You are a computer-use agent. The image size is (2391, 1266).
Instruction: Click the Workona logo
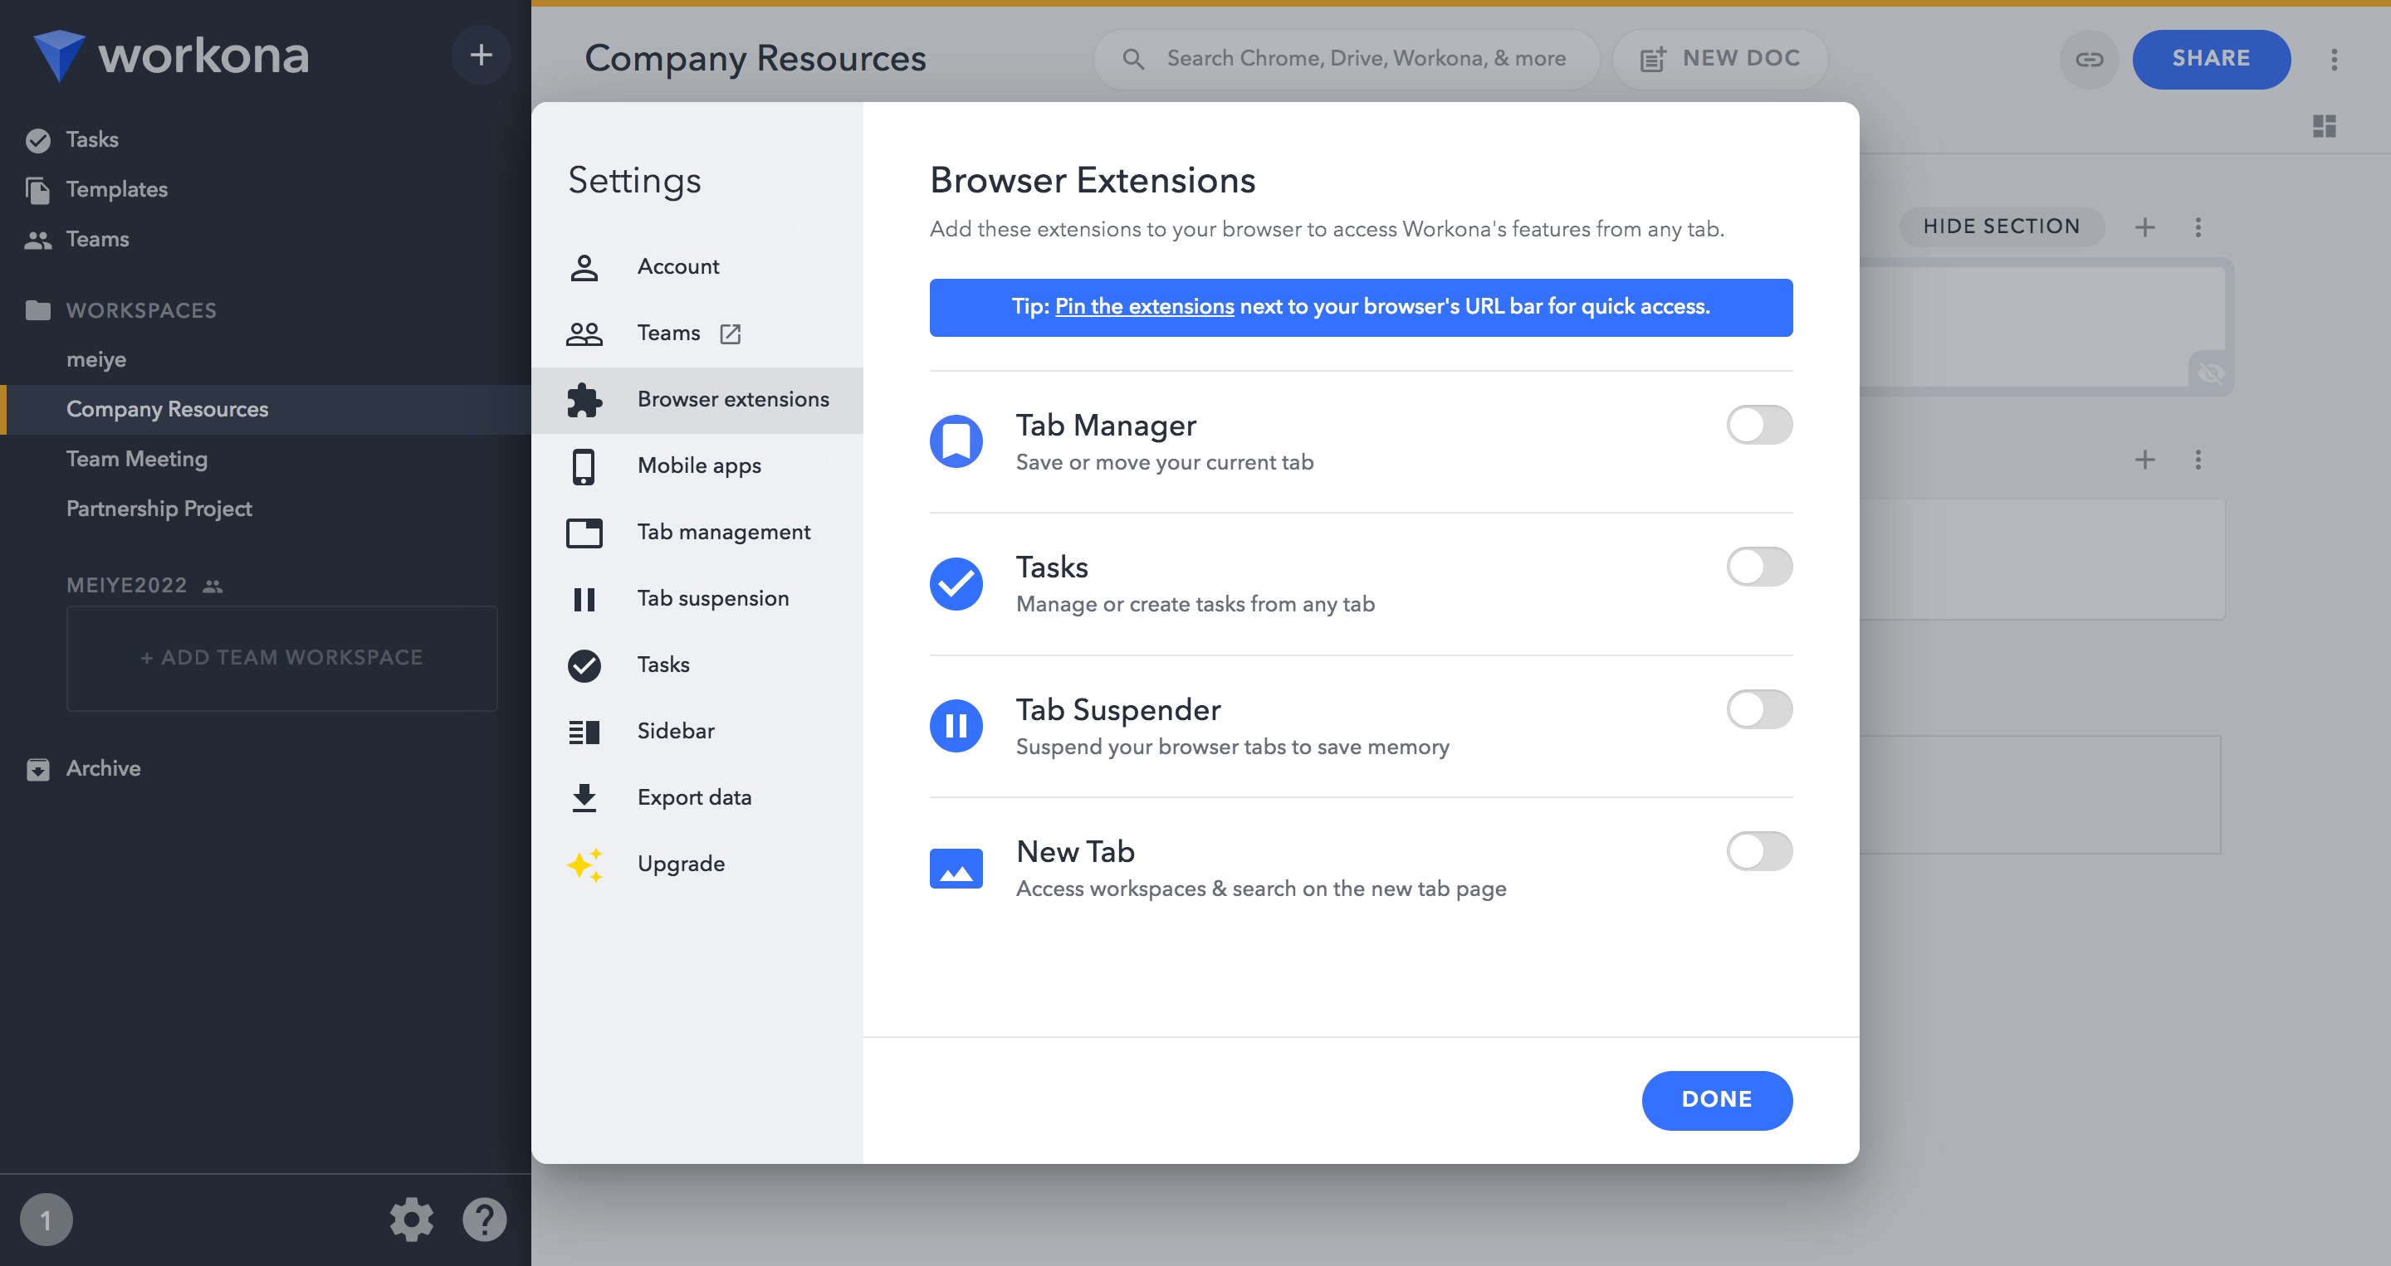[x=171, y=56]
